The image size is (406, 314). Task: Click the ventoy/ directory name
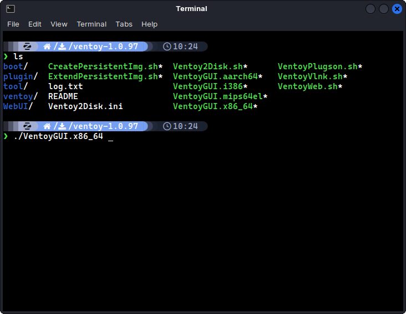21,96
